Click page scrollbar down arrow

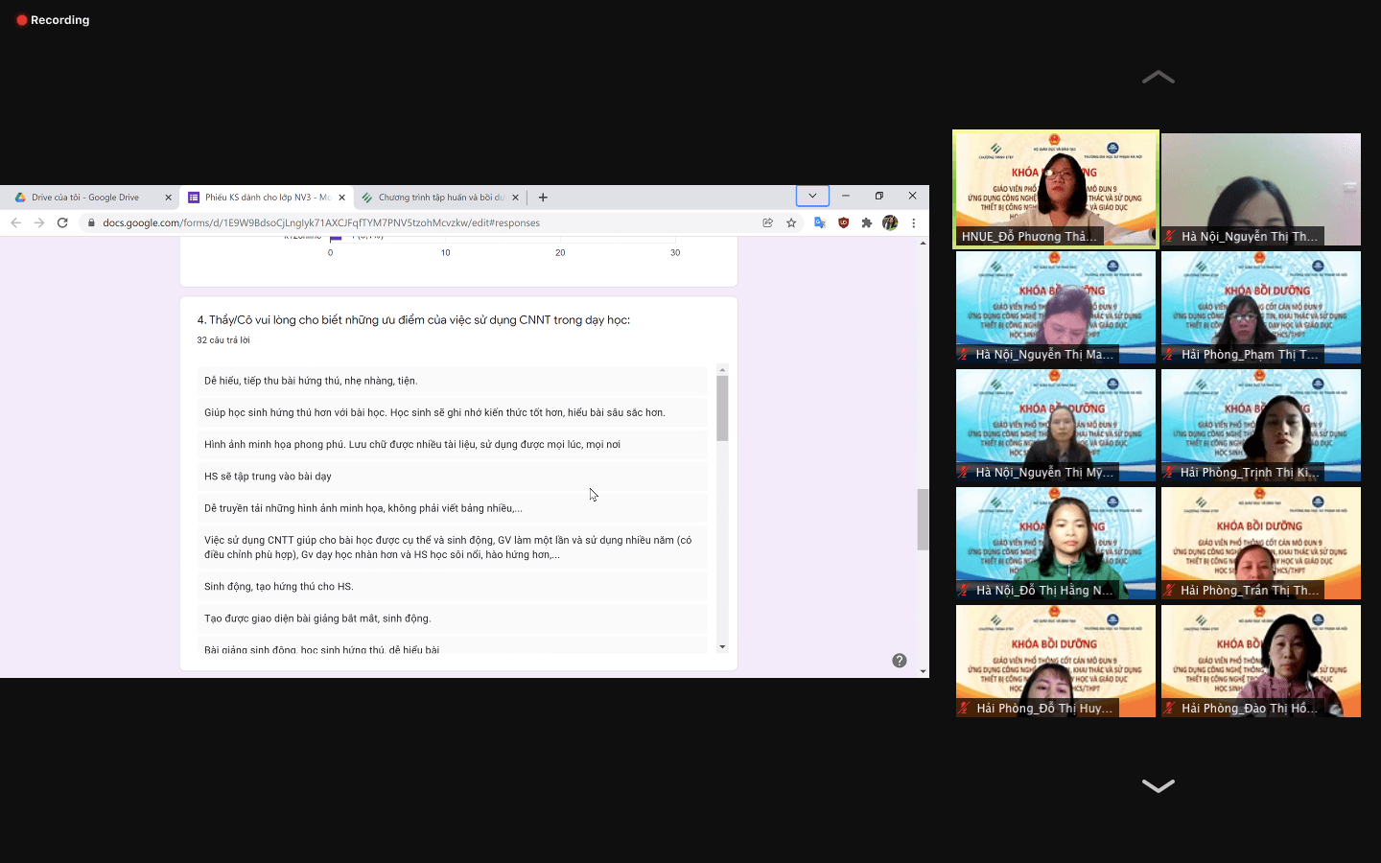click(x=923, y=671)
